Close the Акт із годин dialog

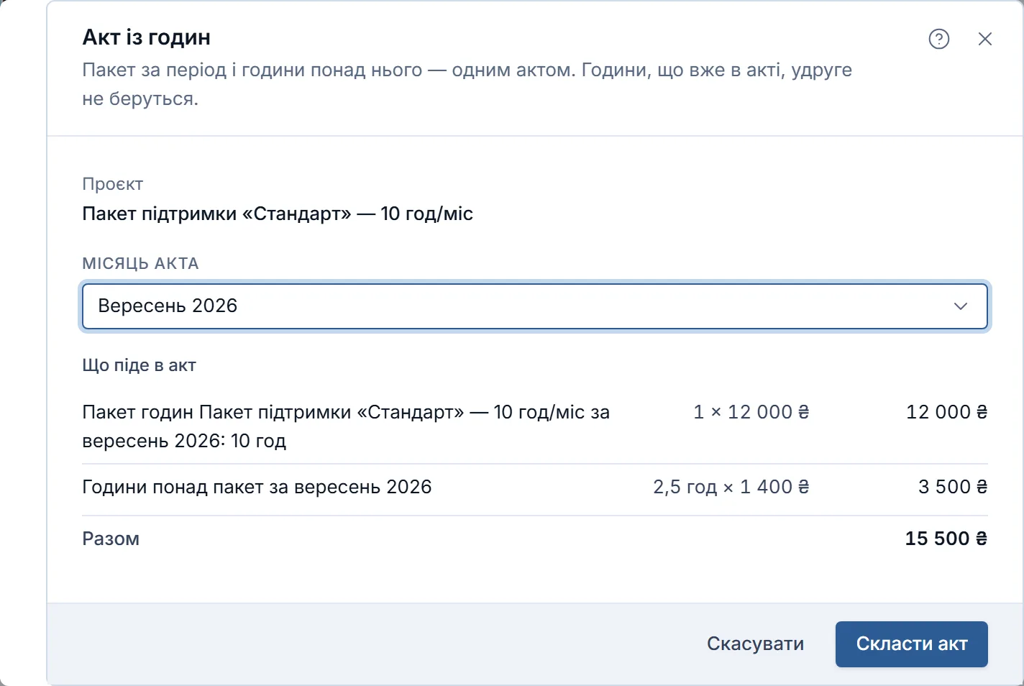985,39
